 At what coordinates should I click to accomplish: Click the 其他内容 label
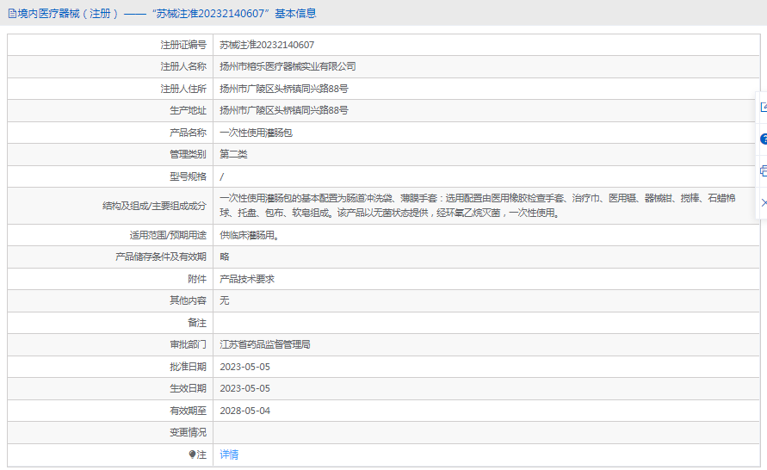click(188, 300)
